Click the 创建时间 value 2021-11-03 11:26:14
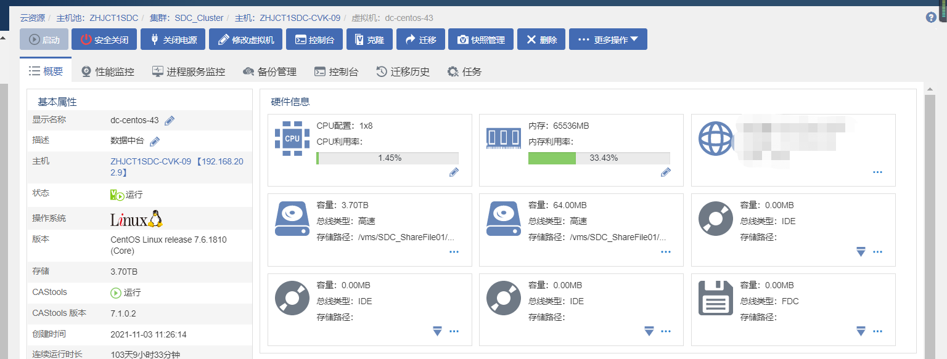The width and height of the screenshot is (947, 359). tap(149, 334)
